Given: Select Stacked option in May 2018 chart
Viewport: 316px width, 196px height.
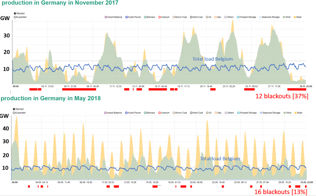Looking at the screenshot, I should (18, 109).
